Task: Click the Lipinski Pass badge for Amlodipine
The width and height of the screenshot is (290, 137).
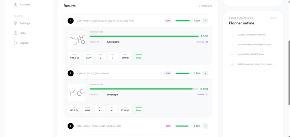Action: [138, 56]
